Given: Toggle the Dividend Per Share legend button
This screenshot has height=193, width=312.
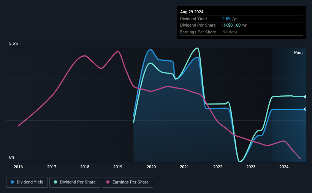Looking at the screenshot, I should (x=75, y=182).
